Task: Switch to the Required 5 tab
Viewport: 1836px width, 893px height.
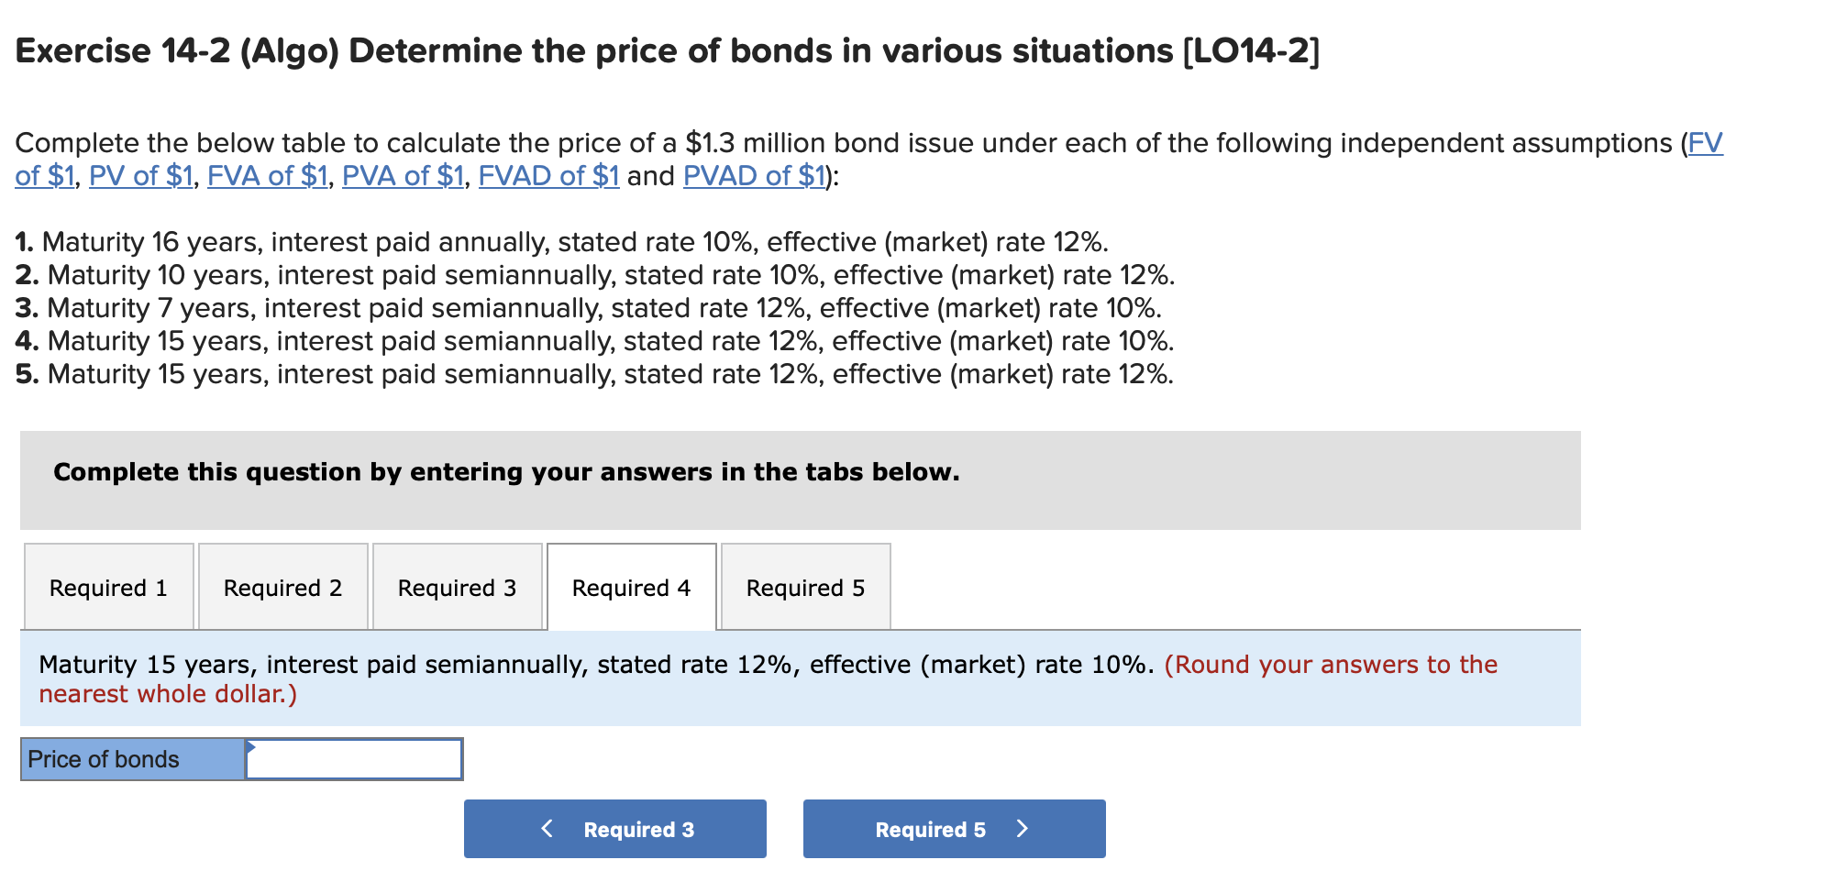Action: pyautogui.click(x=804, y=587)
